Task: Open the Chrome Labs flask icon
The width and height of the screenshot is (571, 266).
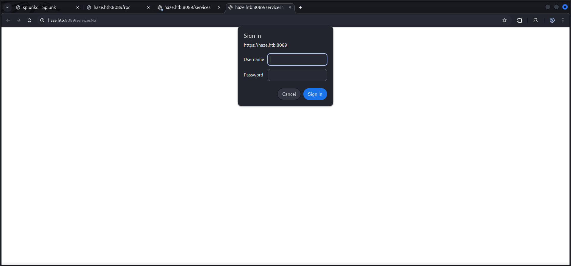Action: tap(536, 20)
